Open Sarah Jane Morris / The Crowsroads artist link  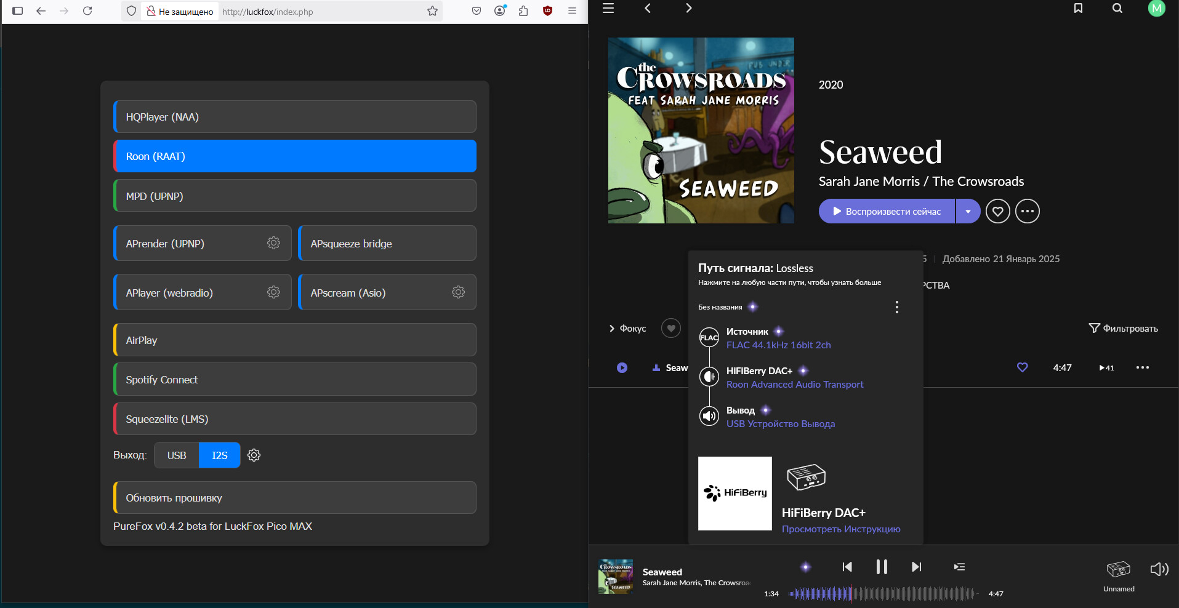(x=922, y=182)
